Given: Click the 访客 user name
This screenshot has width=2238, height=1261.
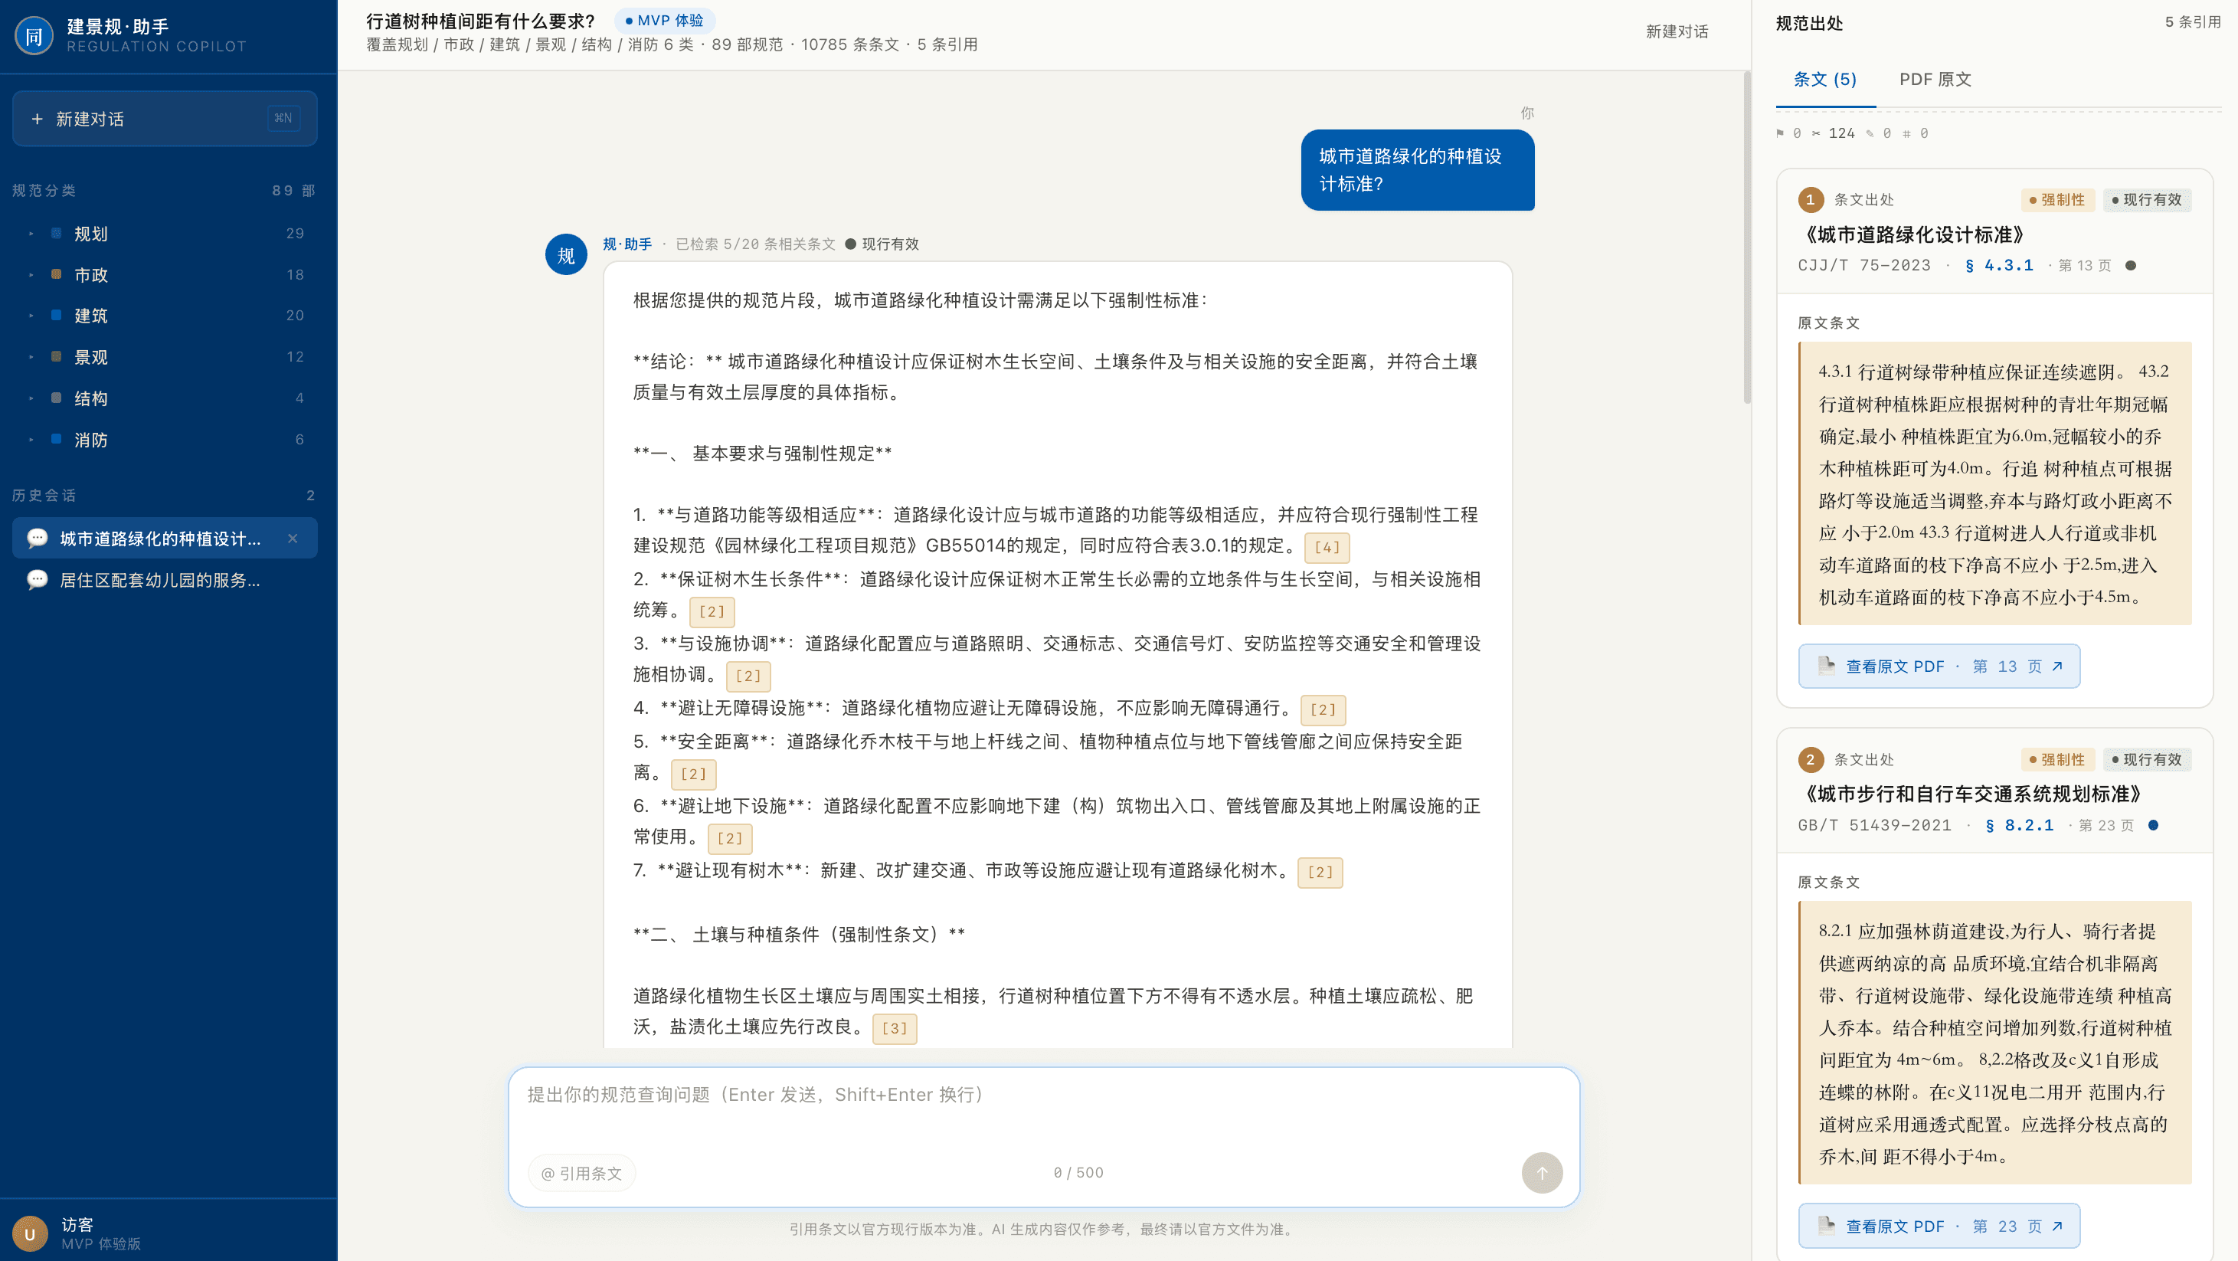Looking at the screenshot, I should pos(77,1223).
